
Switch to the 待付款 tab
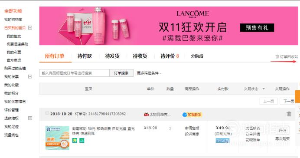85,56
